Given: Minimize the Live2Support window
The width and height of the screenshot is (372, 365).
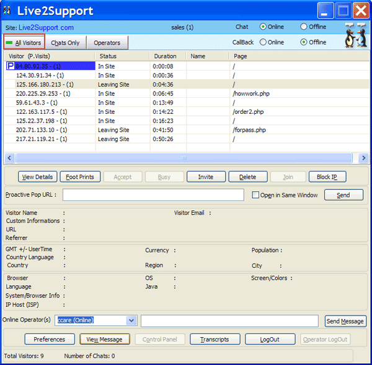Looking at the screenshot, I should [325, 10].
